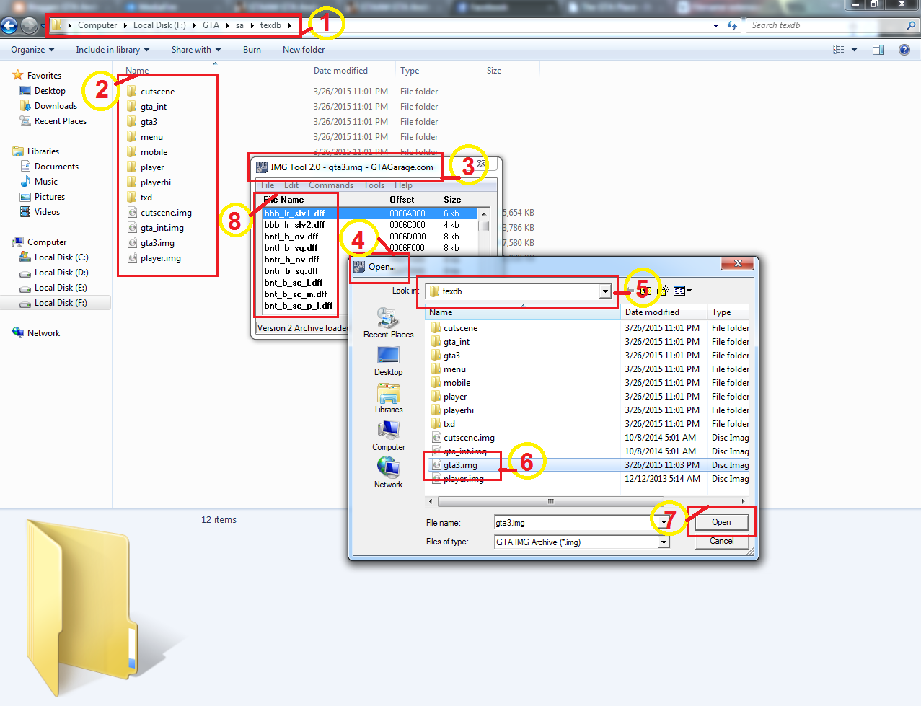Select Music library in sidebar

[45, 182]
